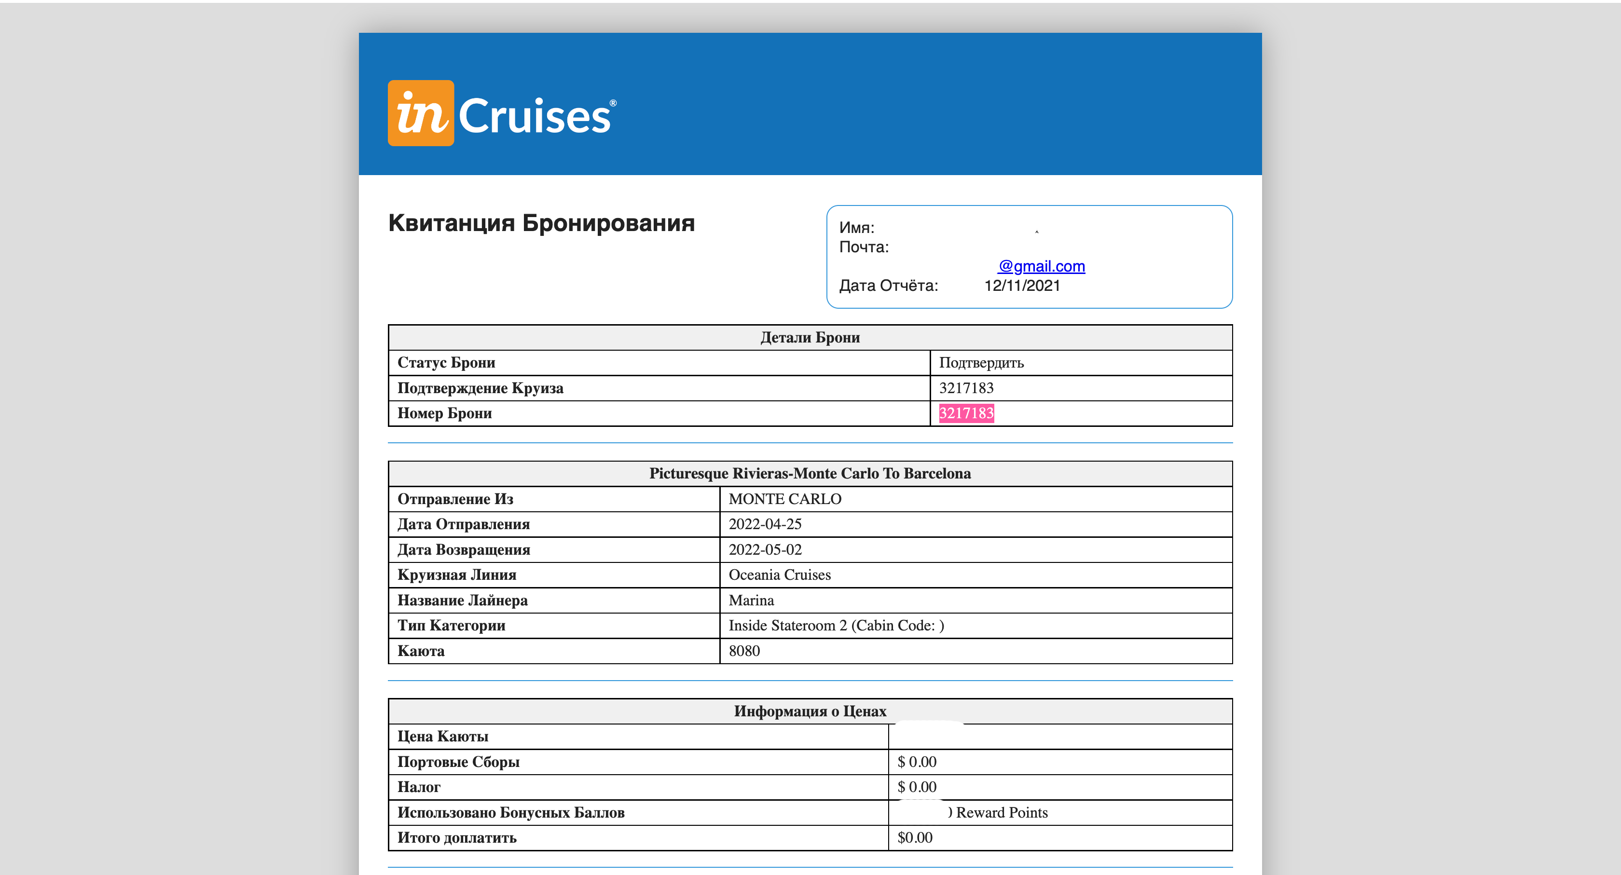Click the 'Отправление Из' label
1621x875 pixels.
click(x=455, y=499)
